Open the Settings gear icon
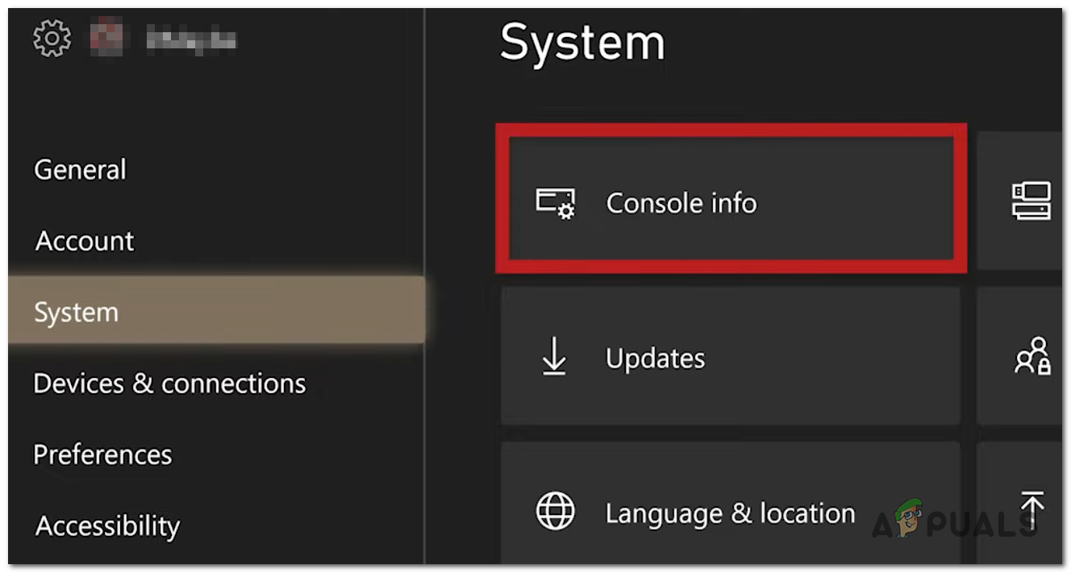 pyautogui.click(x=50, y=37)
